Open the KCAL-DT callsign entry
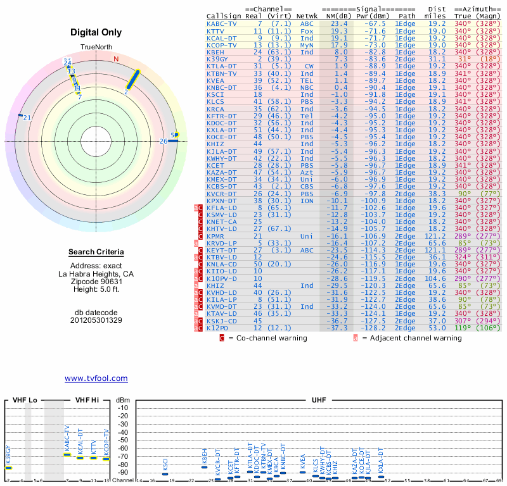507x486 pixels. click(221, 38)
